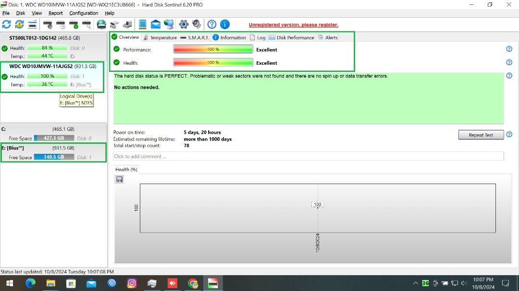Screen dimensions: 519x291
Task: Click the disk icon with clock overlay
Action: [x=61, y=24]
